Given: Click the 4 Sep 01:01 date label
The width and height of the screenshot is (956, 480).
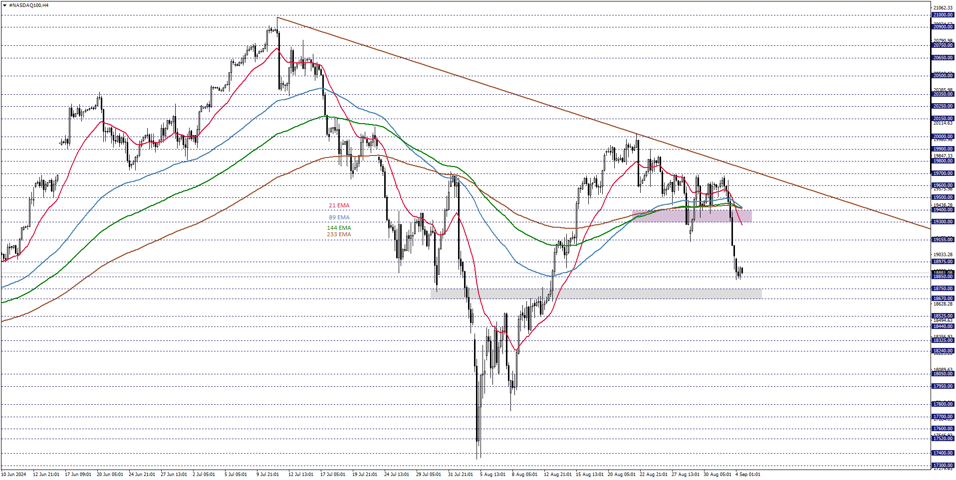Looking at the screenshot, I should pyautogui.click(x=748, y=475).
